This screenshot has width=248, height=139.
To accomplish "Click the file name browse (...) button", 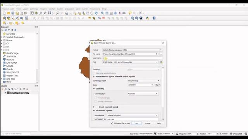I will (161, 54).
